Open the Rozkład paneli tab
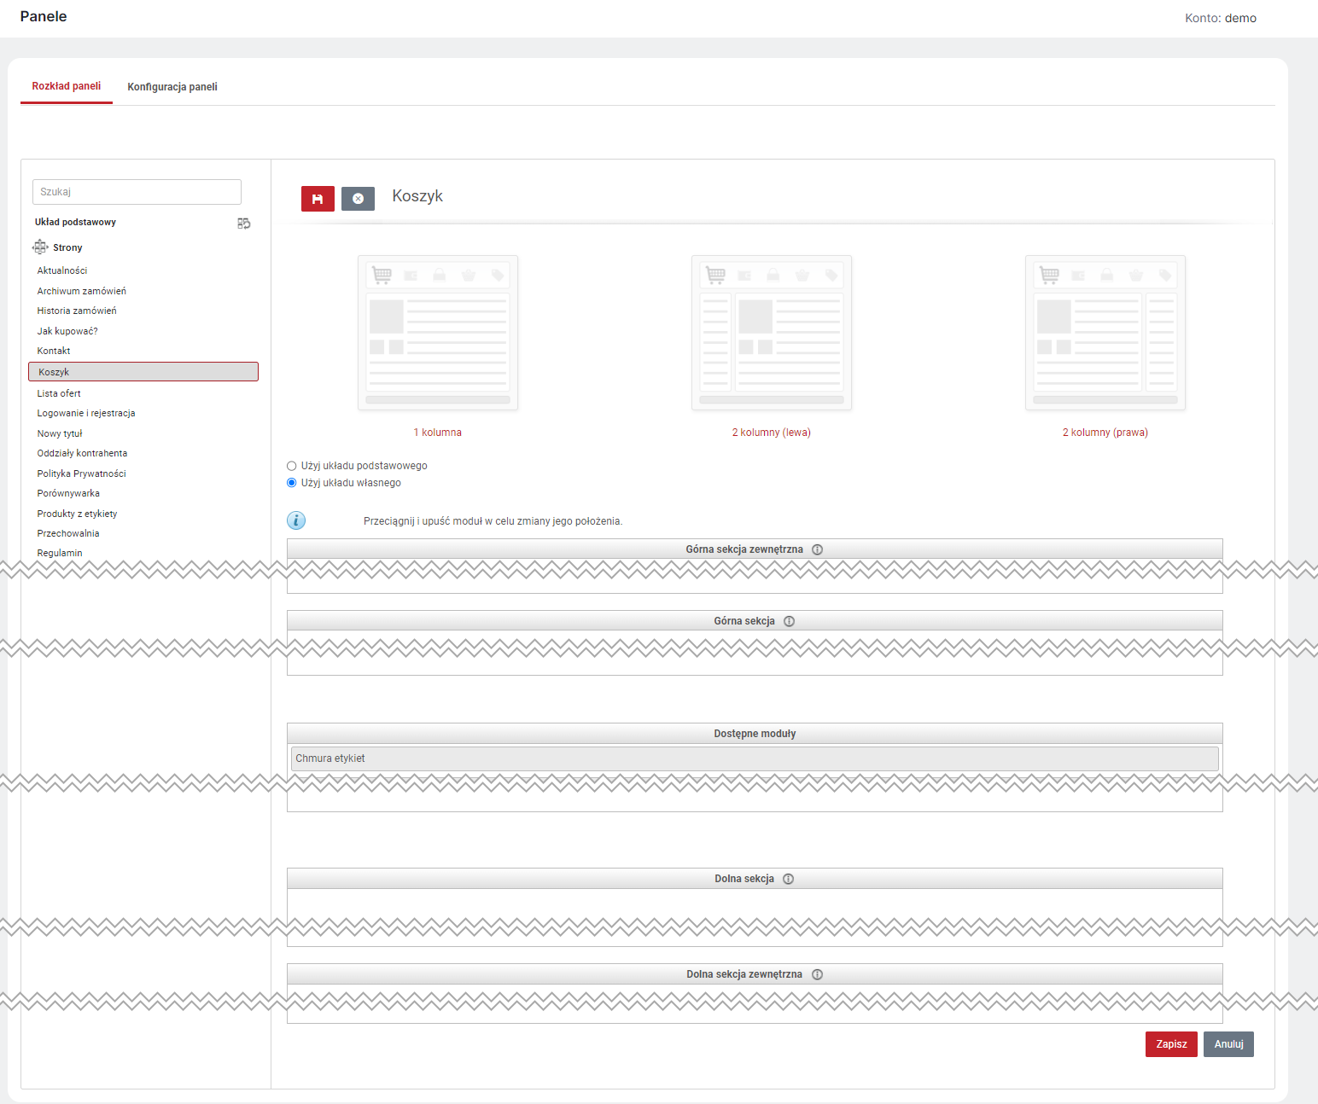The height and width of the screenshot is (1104, 1318). (67, 86)
